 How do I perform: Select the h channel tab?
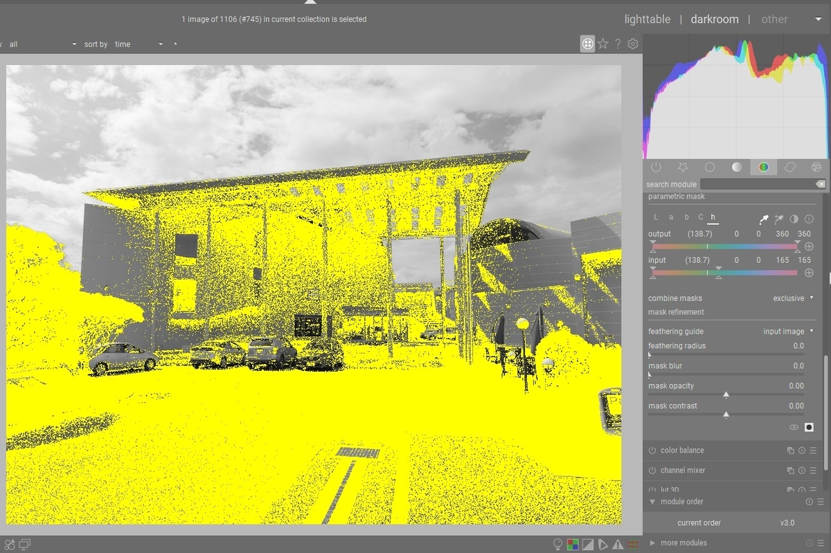coord(713,217)
